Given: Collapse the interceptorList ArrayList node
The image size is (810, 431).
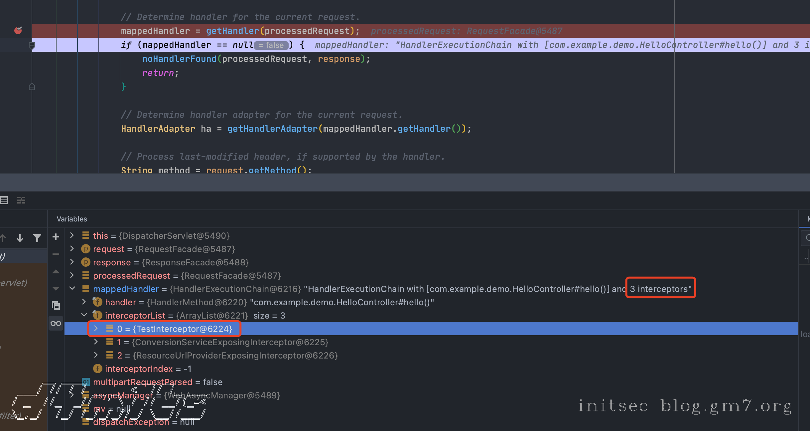Looking at the screenshot, I should click(84, 315).
